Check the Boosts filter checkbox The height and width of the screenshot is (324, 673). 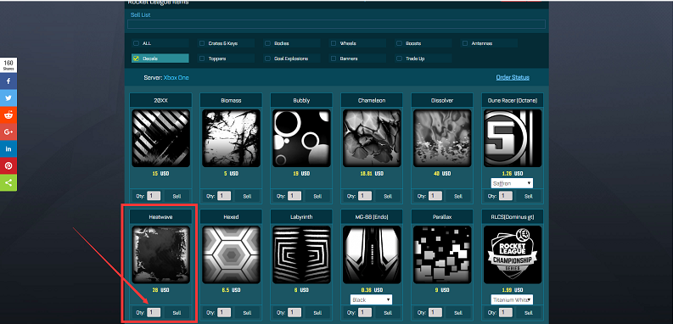(x=399, y=43)
